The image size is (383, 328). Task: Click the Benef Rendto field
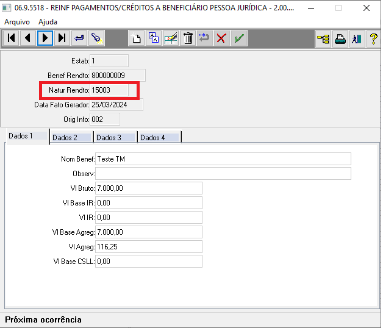click(118, 76)
